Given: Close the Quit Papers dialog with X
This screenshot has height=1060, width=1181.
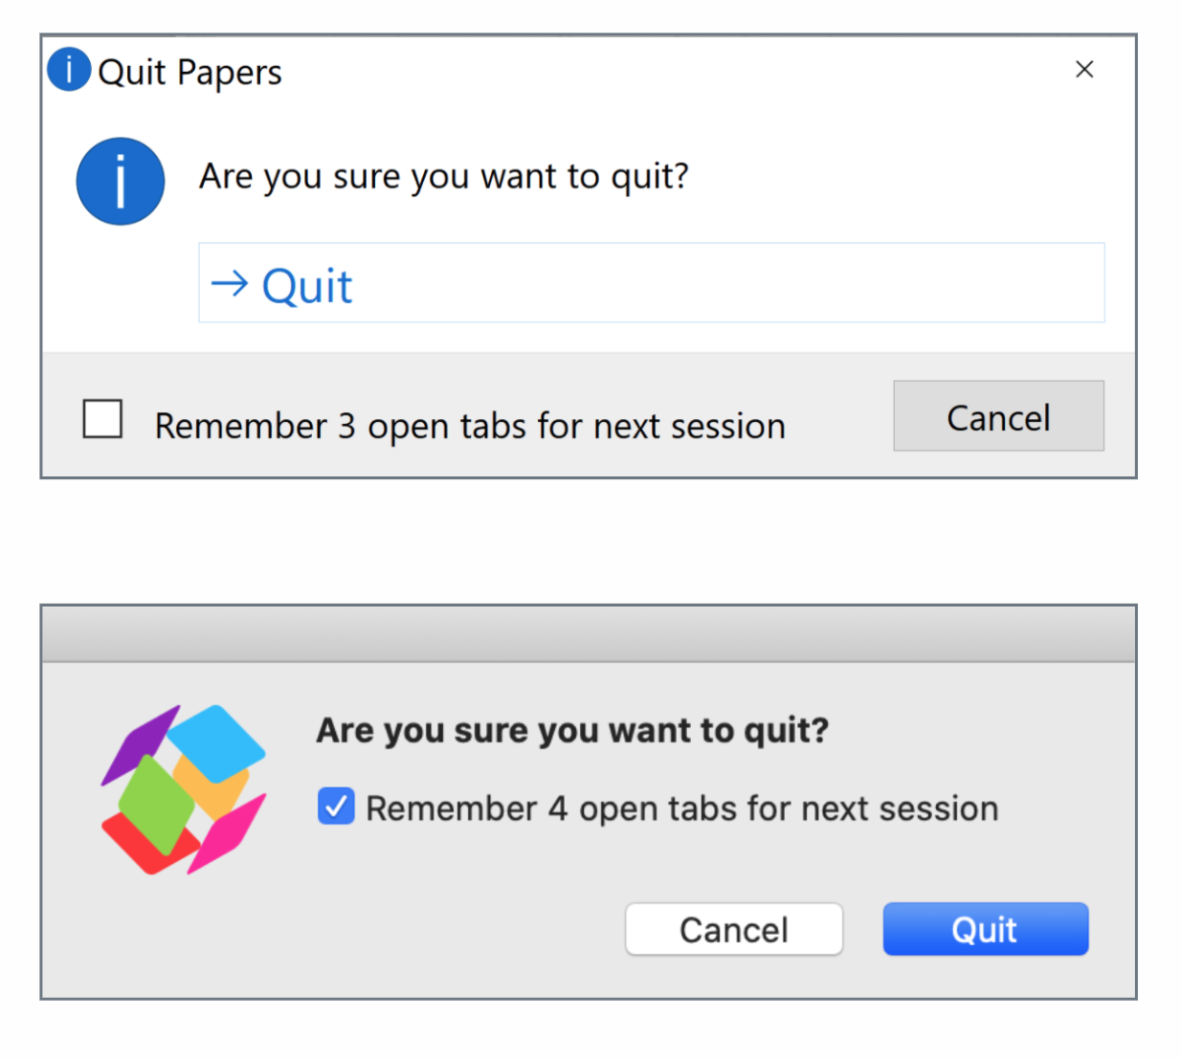Looking at the screenshot, I should tap(1084, 69).
